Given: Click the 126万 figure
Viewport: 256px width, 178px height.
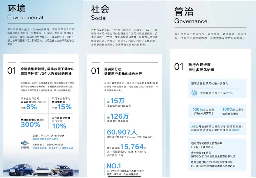Looking at the screenshot, I should 119,116.
